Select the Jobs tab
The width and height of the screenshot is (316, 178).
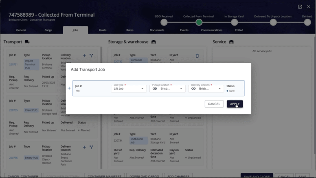coord(75,30)
